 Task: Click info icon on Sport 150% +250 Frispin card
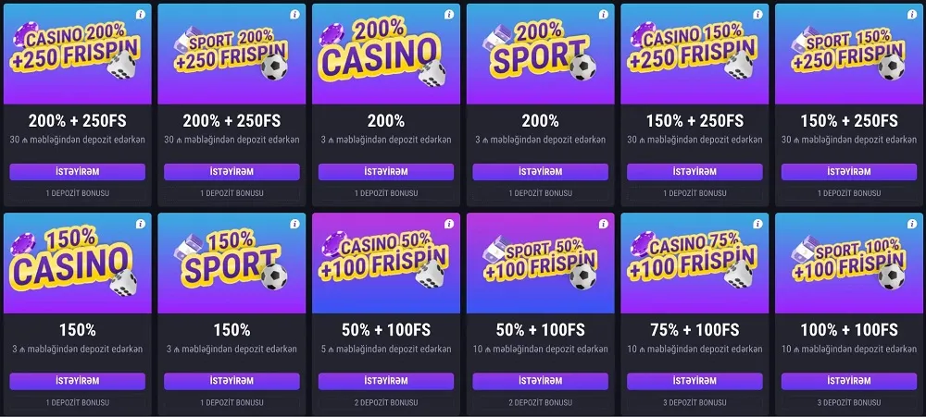coord(912,15)
